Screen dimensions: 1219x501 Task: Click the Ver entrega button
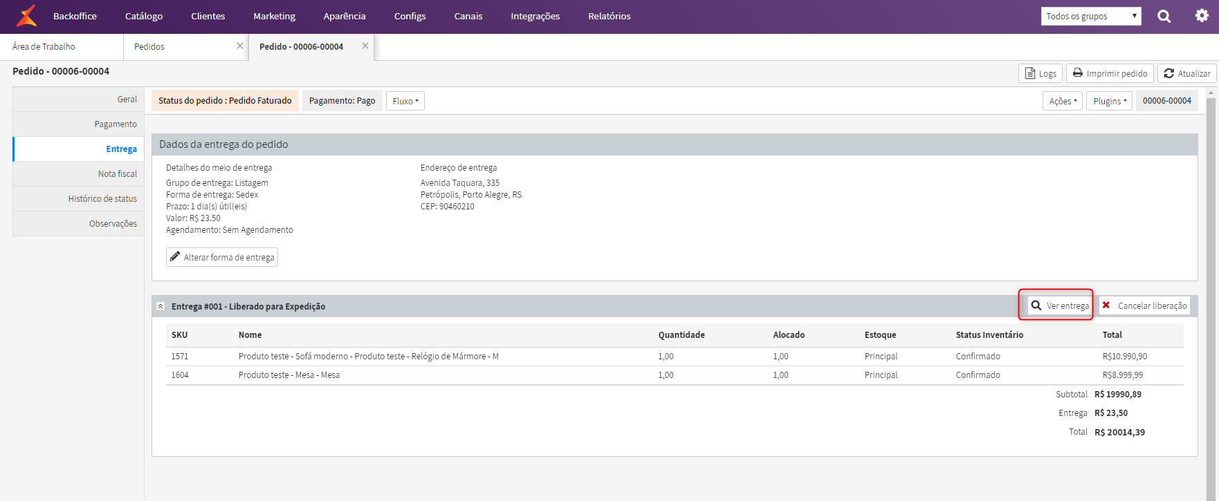[x=1060, y=305]
